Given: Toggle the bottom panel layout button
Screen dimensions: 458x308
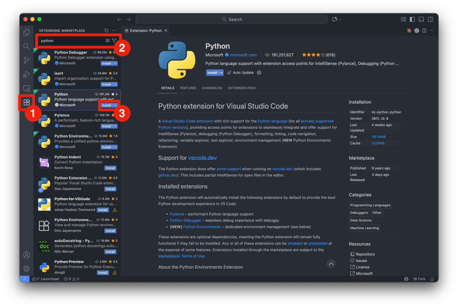Looking at the screenshot, I should coord(421,20).
